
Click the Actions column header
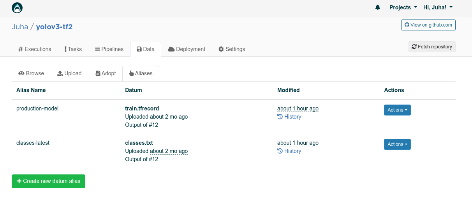394,90
